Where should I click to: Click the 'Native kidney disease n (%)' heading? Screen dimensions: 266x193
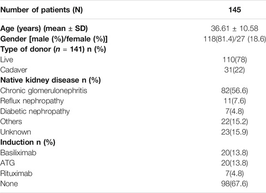pos(51,80)
